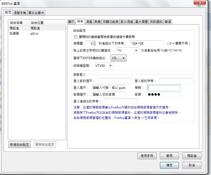The height and width of the screenshot is (175, 211).
Task: Click the 登入前的提示 input field
Action: point(115,81)
